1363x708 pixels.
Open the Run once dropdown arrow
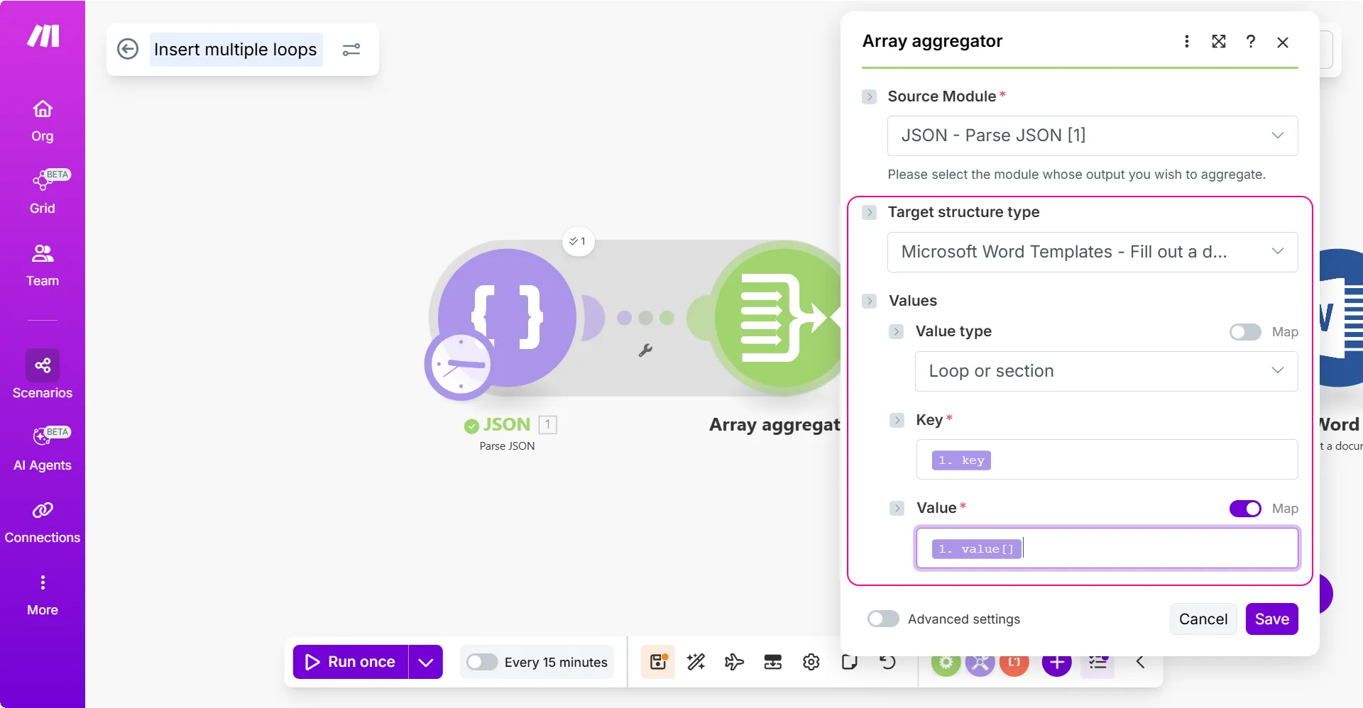pos(426,662)
